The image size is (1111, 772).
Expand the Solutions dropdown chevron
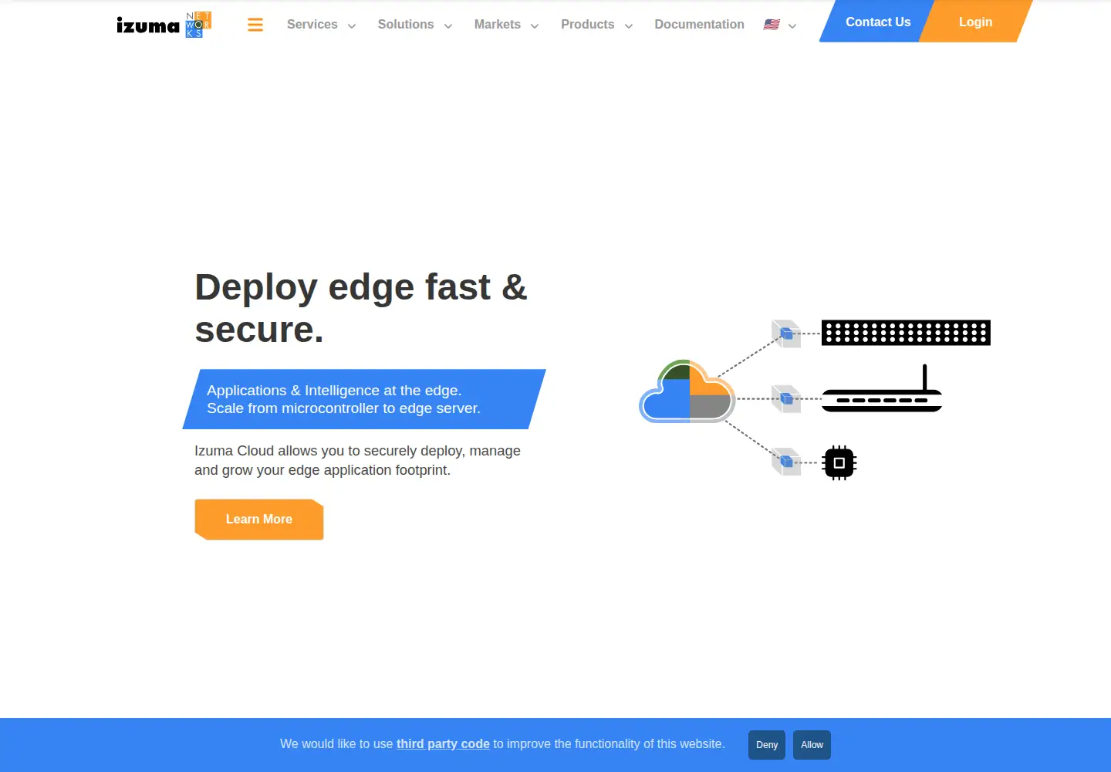pos(448,26)
